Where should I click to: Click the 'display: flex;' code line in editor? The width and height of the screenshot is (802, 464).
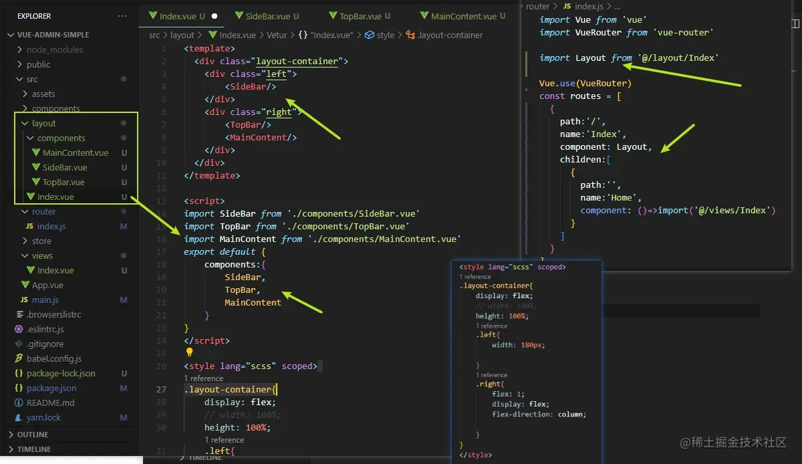click(240, 402)
